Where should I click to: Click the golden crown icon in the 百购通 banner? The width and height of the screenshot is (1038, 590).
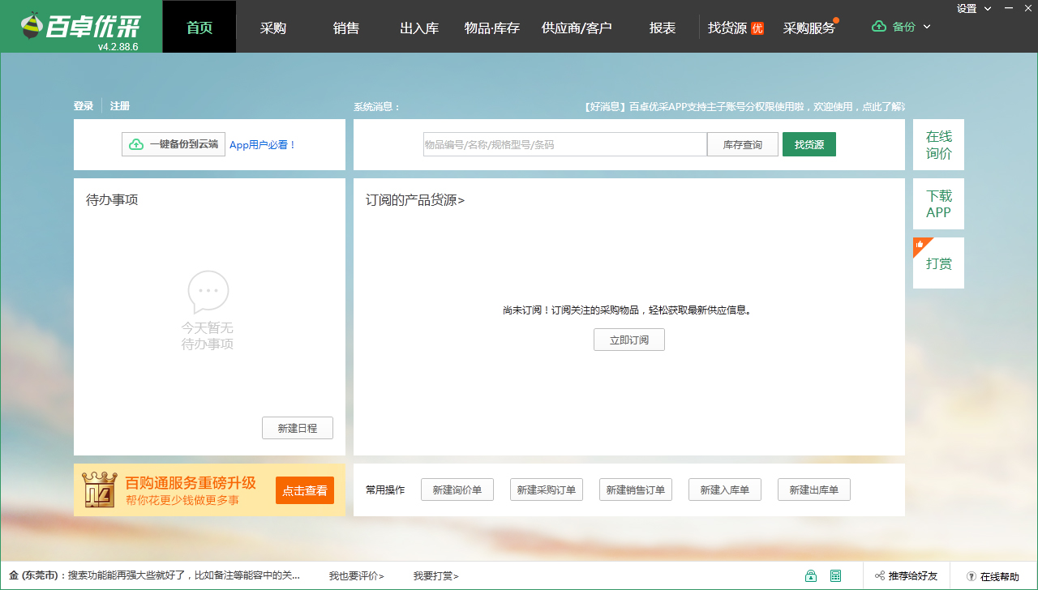(x=100, y=489)
